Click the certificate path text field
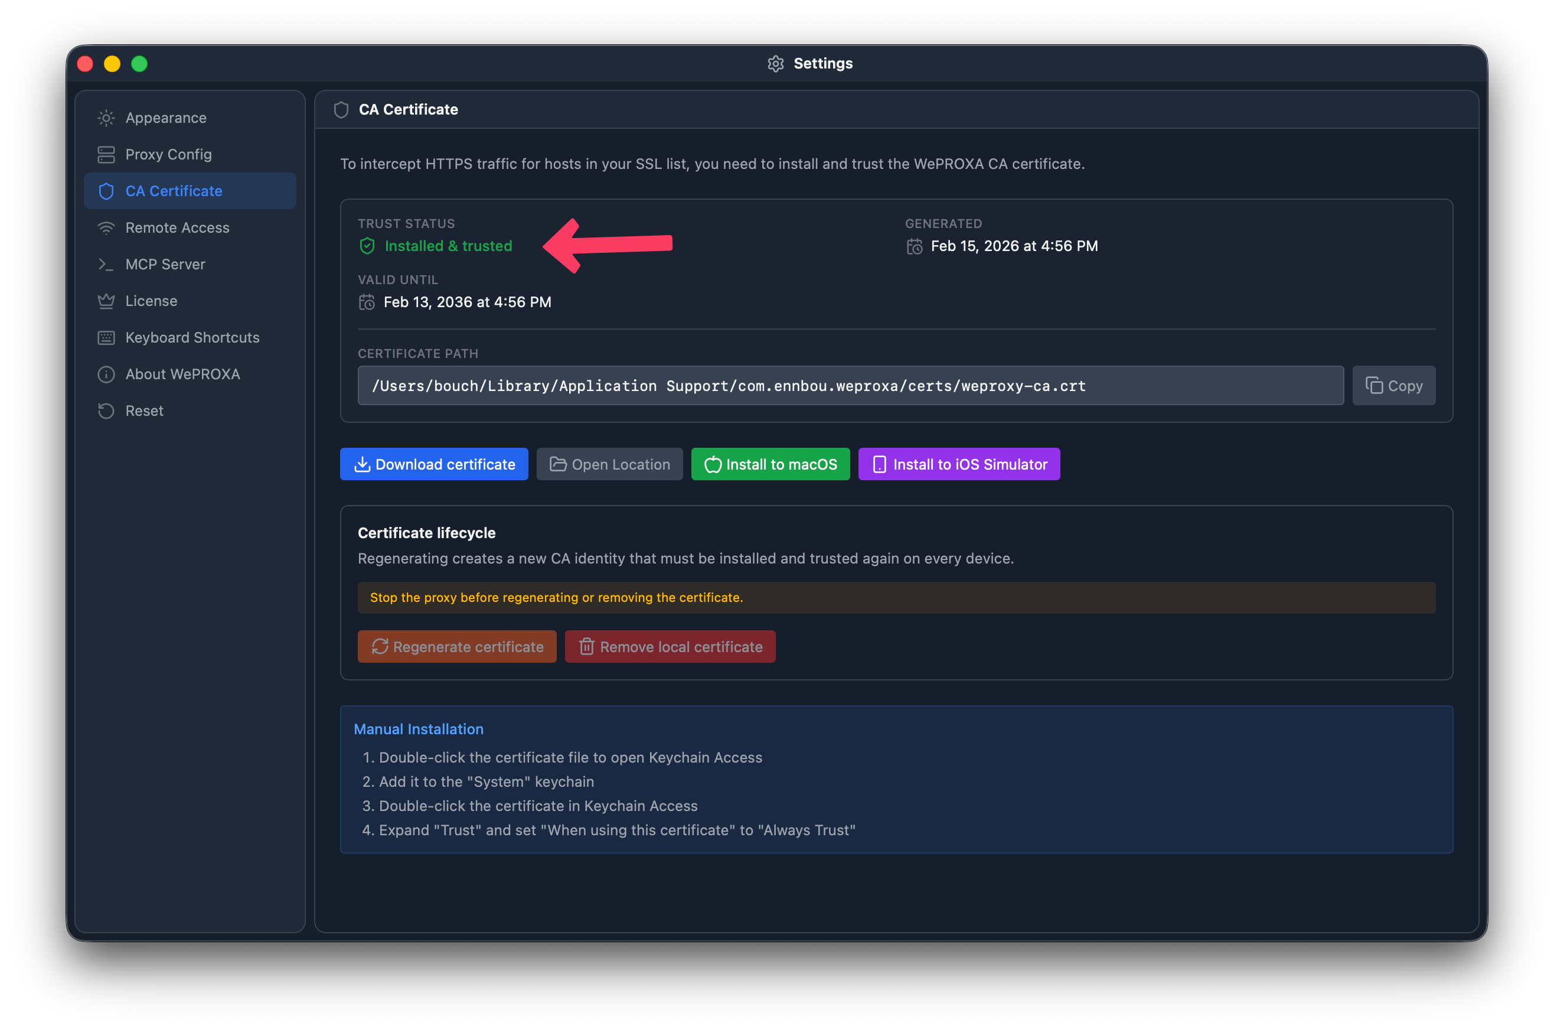Screen dimensions: 1554x1029 (x=851, y=386)
